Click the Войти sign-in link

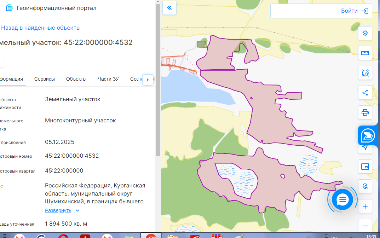[349, 11]
